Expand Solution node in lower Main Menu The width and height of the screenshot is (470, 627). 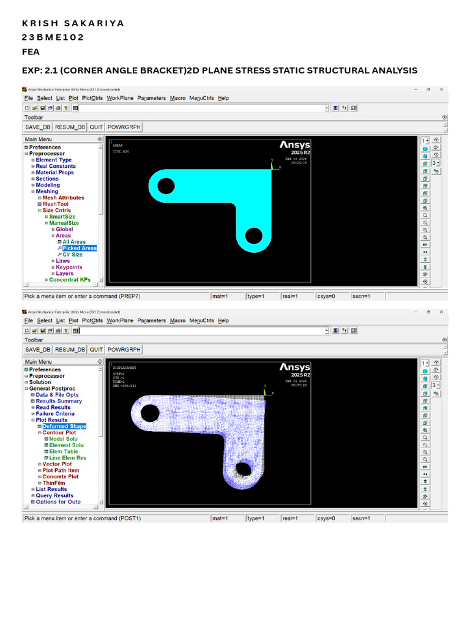click(x=26, y=382)
